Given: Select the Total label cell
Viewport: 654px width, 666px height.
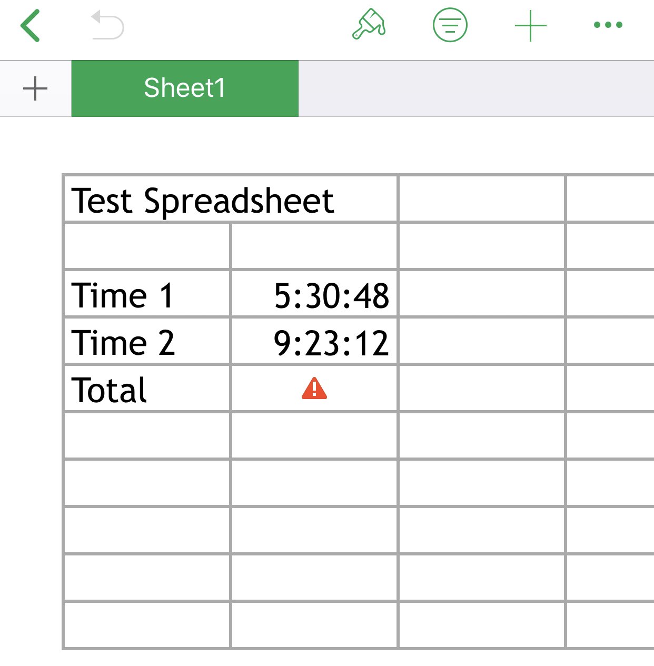Looking at the screenshot, I should (147, 389).
